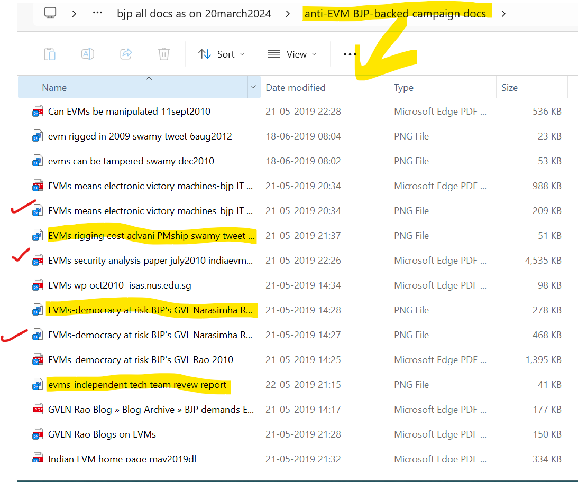Select EVMs rigging cost advani PMship swamy tweet
Image resolution: width=578 pixels, height=482 pixels.
pos(151,236)
